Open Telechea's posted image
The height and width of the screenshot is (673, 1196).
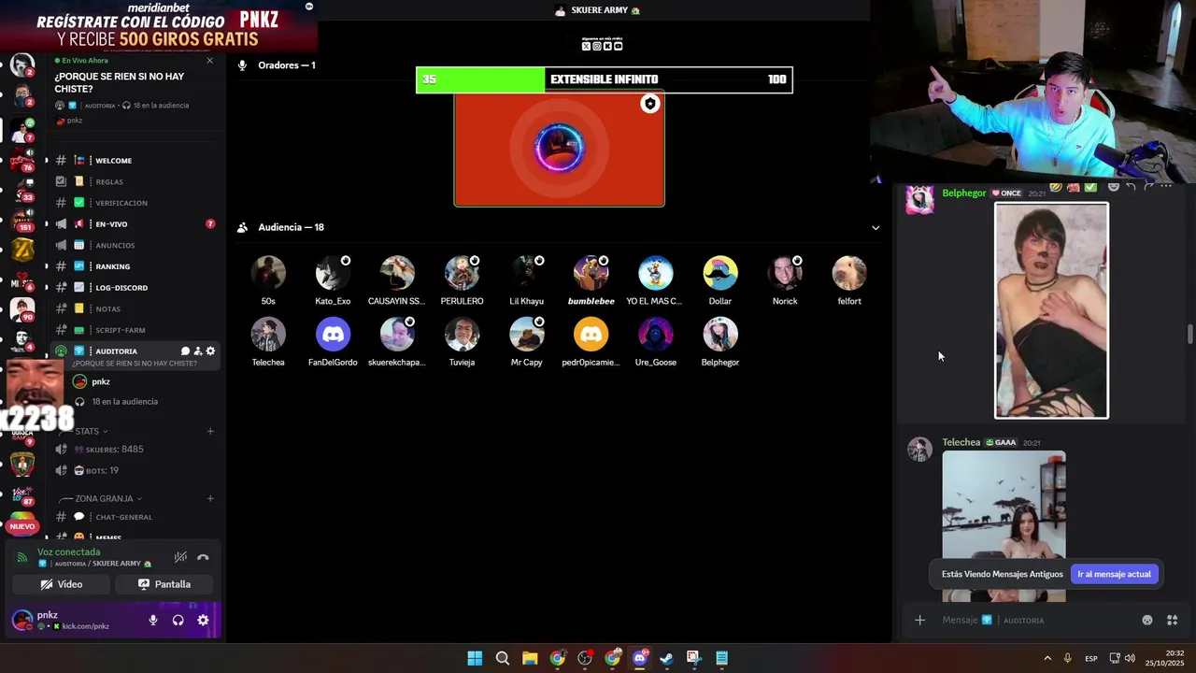point(1004,526)
